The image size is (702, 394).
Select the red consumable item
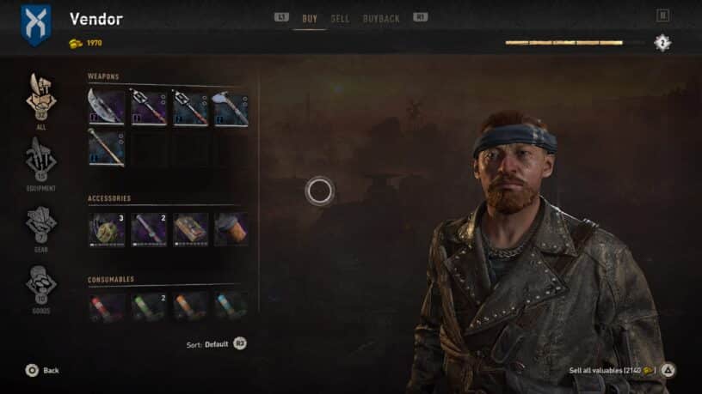click(107, 306)
